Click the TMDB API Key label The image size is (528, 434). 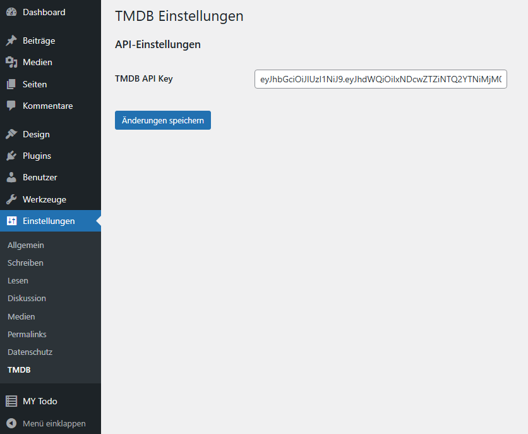pyautogui.click(x=144, y=78)
